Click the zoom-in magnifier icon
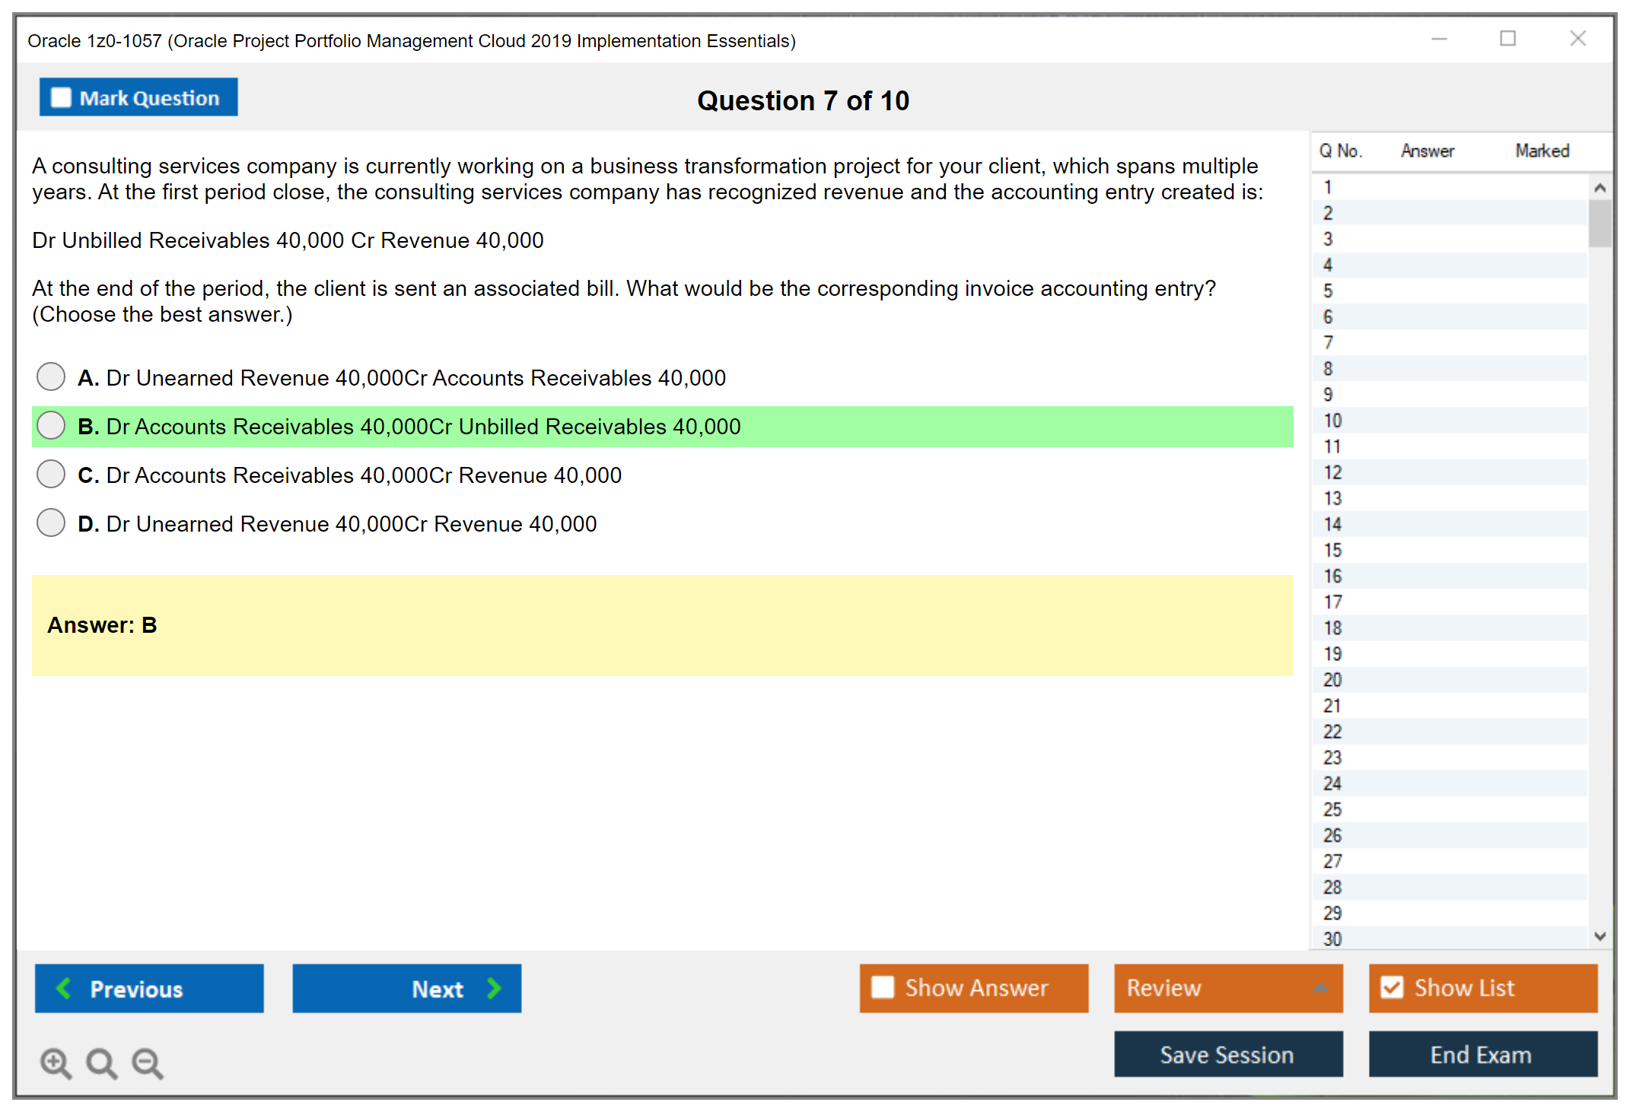Viewport: 1636px width, 1118px height. (56, 1063)
